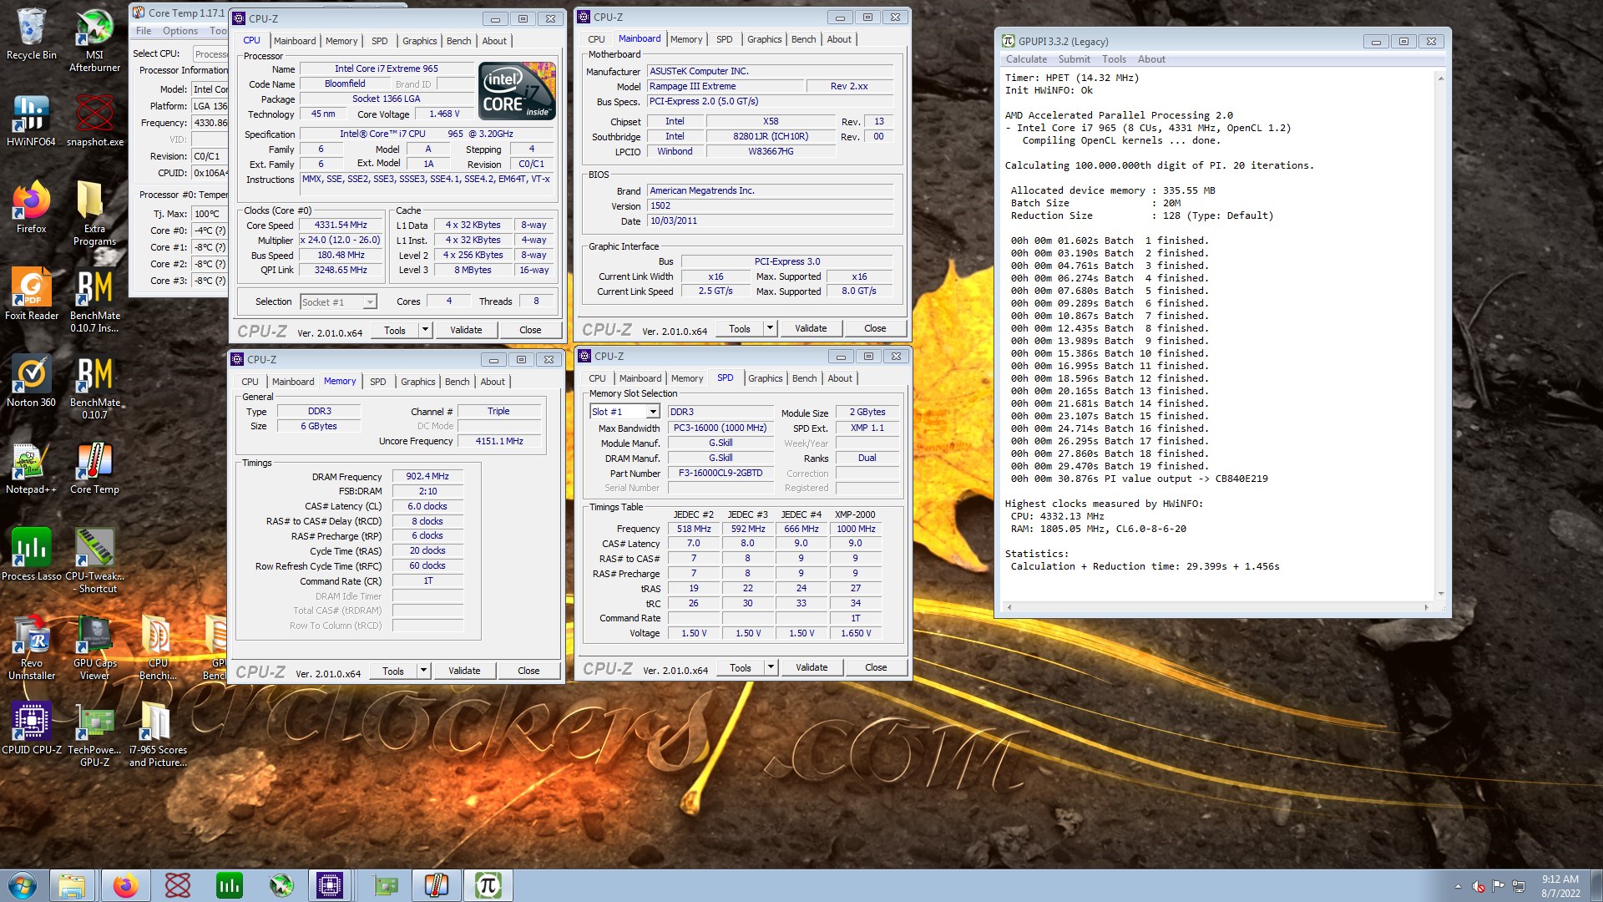The width and height of the screenshot is (1603, 902).
Task: Open the Recycle Bin desktop icon
Action: pyautogui.click(x=31, y=35)
